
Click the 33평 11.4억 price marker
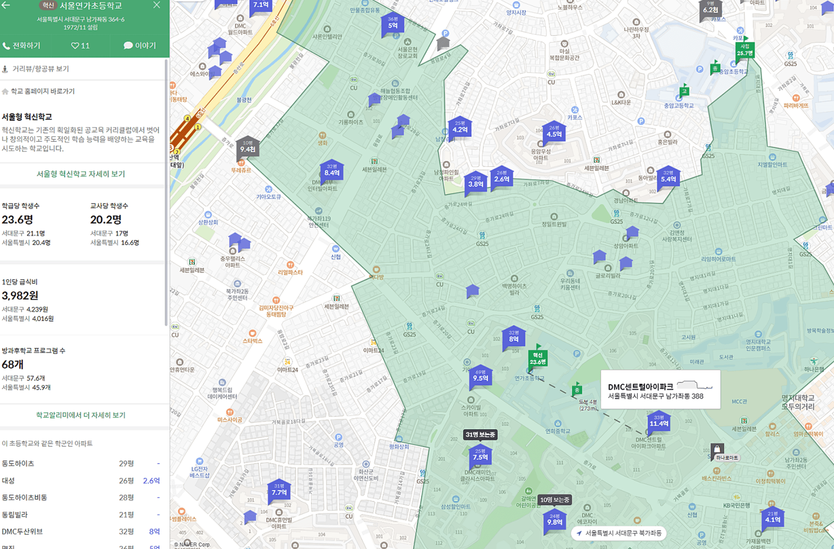click(x=658, y=422)
